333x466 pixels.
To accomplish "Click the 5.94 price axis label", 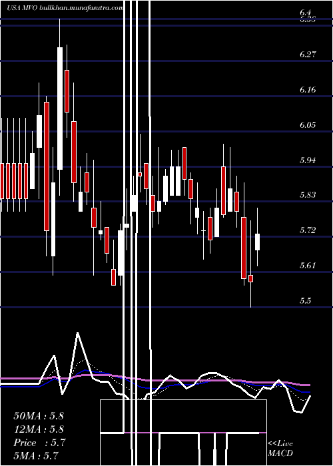I will pyautogui.click(x=308, y=160).
